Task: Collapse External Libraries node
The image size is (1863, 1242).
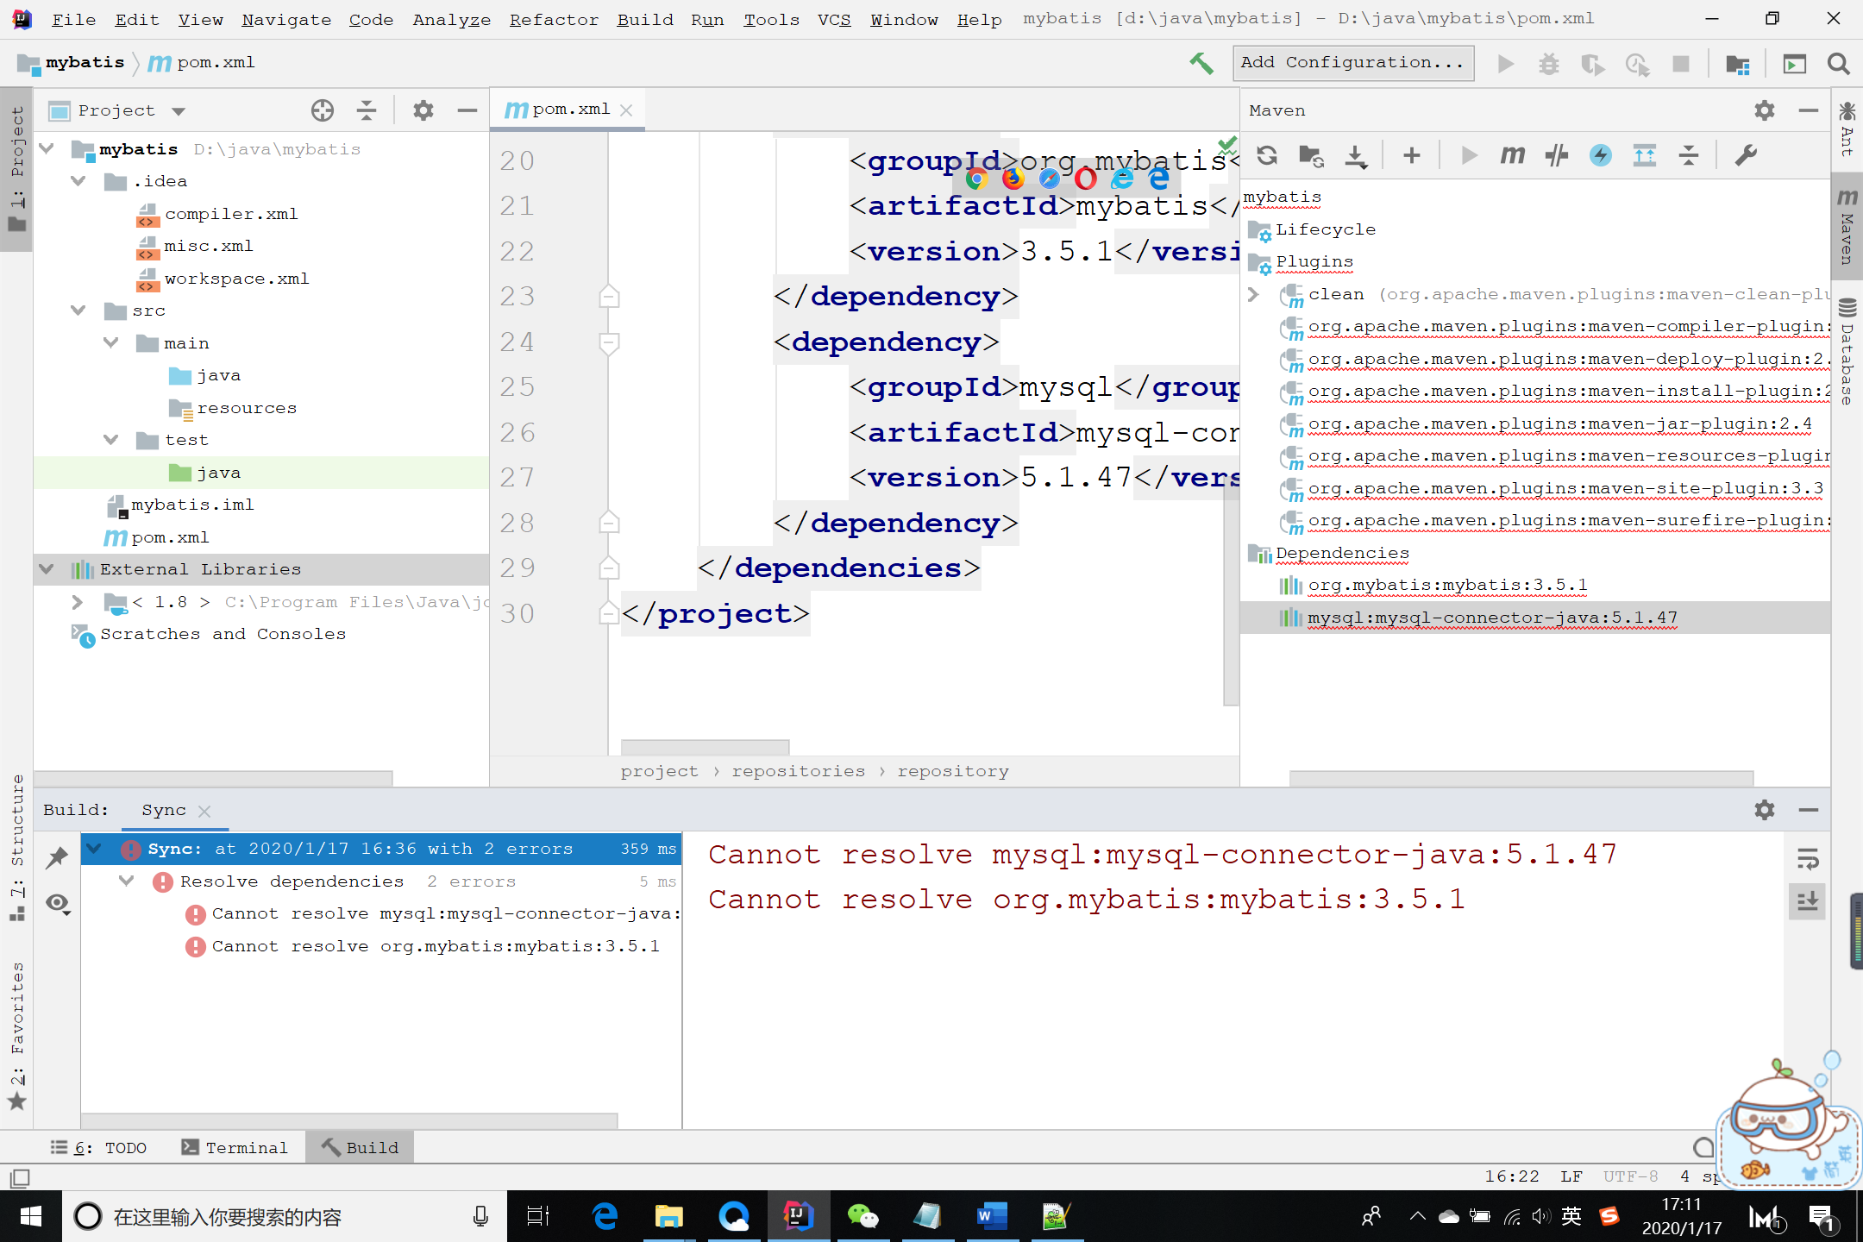Action: tap(47, 568)
